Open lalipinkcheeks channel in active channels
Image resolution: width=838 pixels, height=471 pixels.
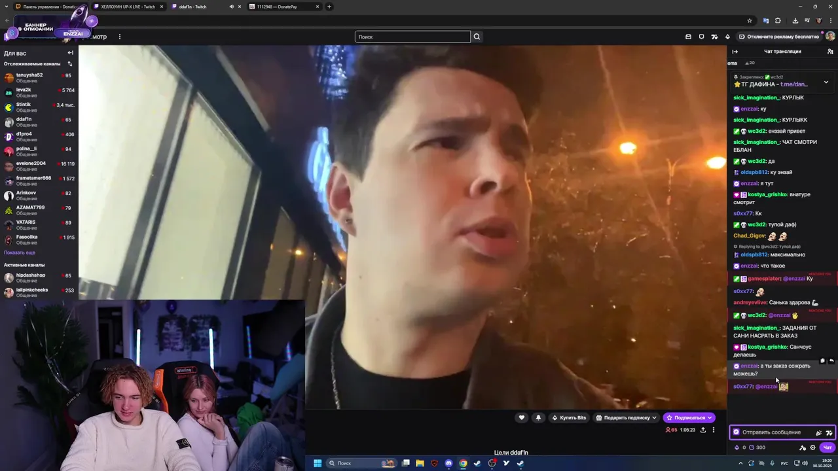pyautogui.click(x=39, y=292)
